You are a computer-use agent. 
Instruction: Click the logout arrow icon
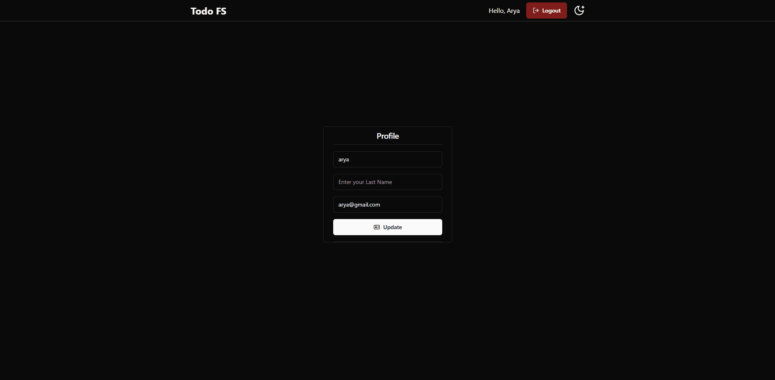pyautogui.click(x=536, y=10)
